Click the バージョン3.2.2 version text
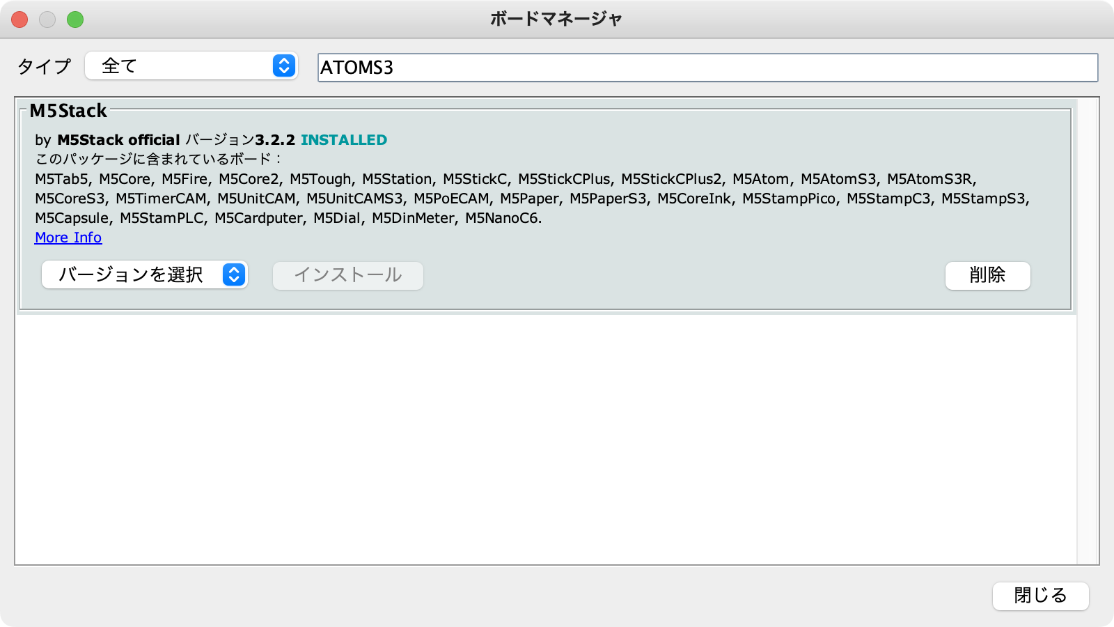Screen dimensions: 1114x627 pos(240,140)
